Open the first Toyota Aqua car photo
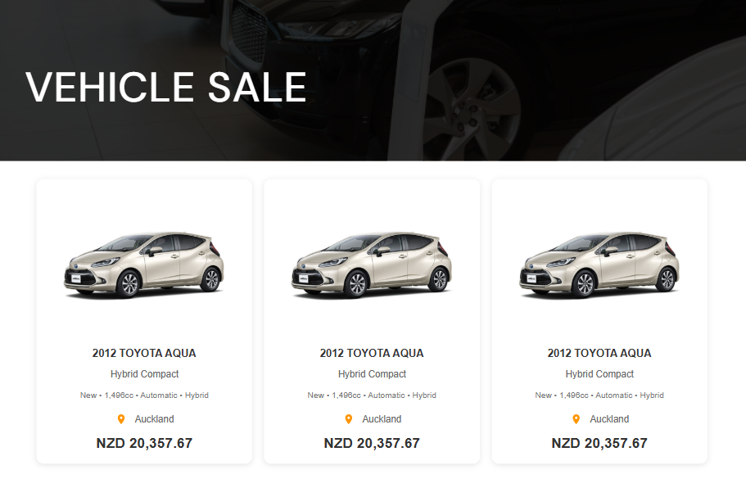This screenshot has width=746, height=488. (144, 264)
